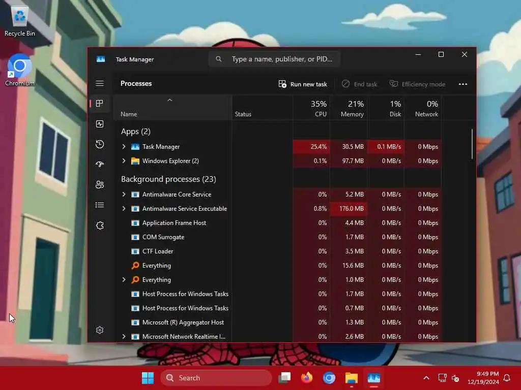Expand the second Everything process row
521x390 pixels.
pyautogui.click(x=124, y=280)
